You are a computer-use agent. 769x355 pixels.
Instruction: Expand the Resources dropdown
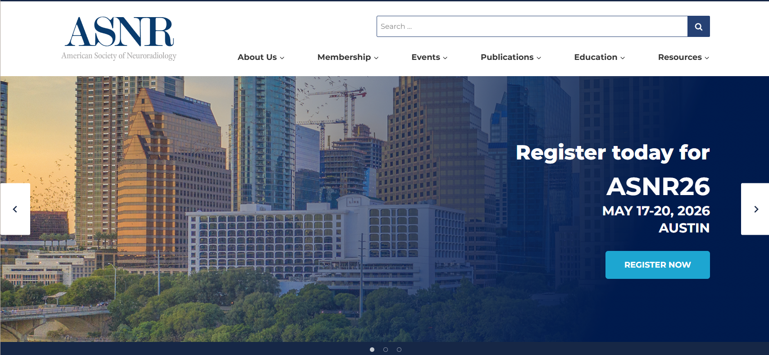point(683,57)
